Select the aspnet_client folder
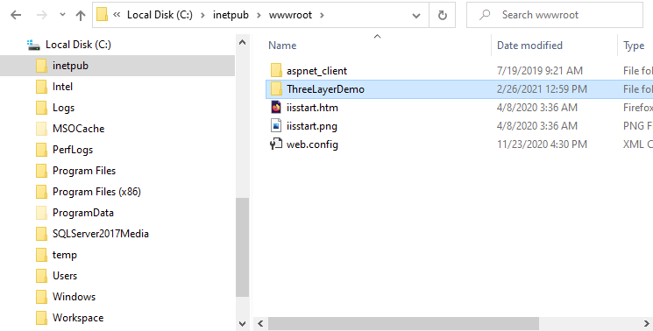653x331 pixels. coord(316,71)
